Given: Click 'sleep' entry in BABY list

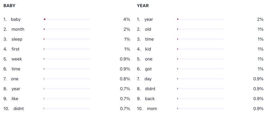Looking at the screenshot, I should pos(17,39).
